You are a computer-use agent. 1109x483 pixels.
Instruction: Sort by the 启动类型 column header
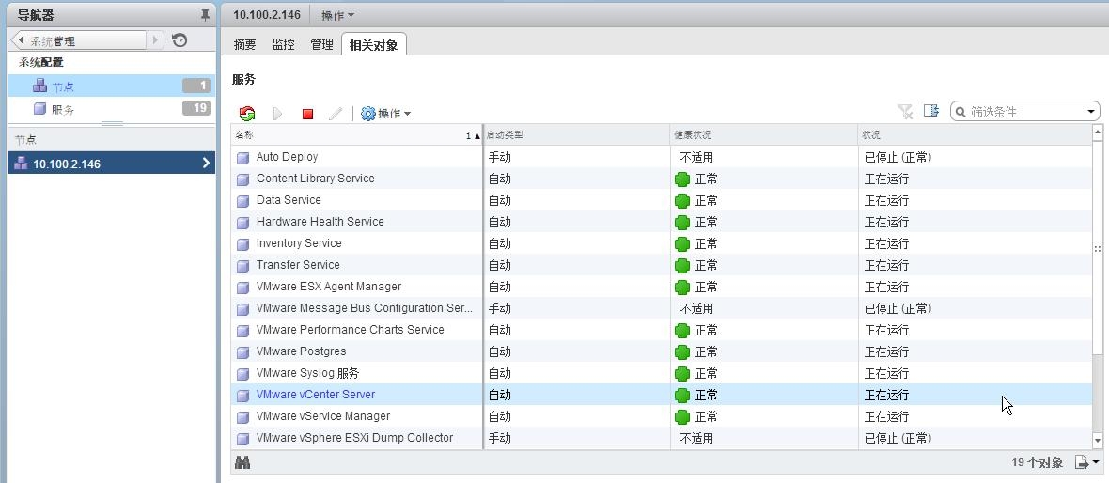click(x=576, y=135)
